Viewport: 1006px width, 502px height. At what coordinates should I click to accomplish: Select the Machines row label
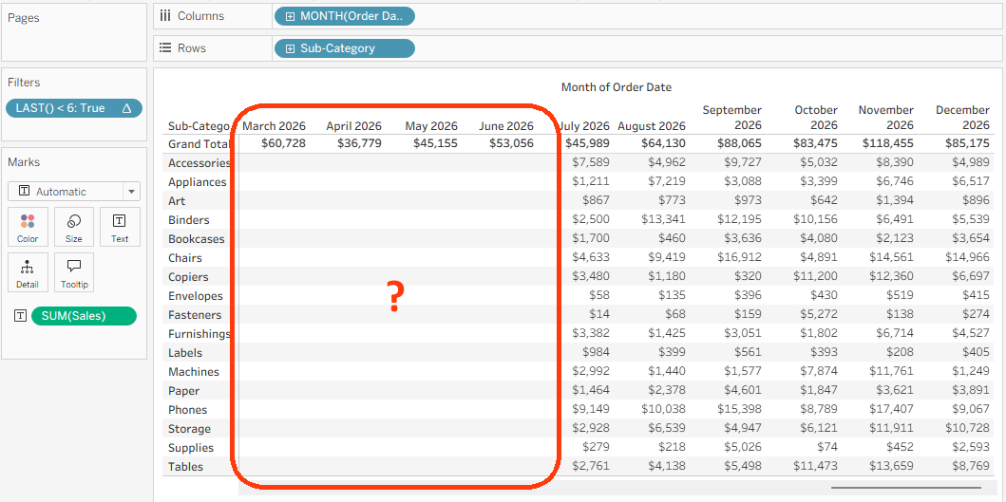[x=194, y=372]
